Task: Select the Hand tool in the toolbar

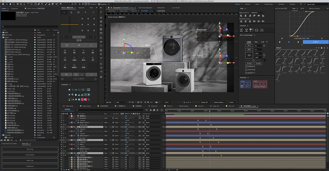Action: [x=10, y=4]
